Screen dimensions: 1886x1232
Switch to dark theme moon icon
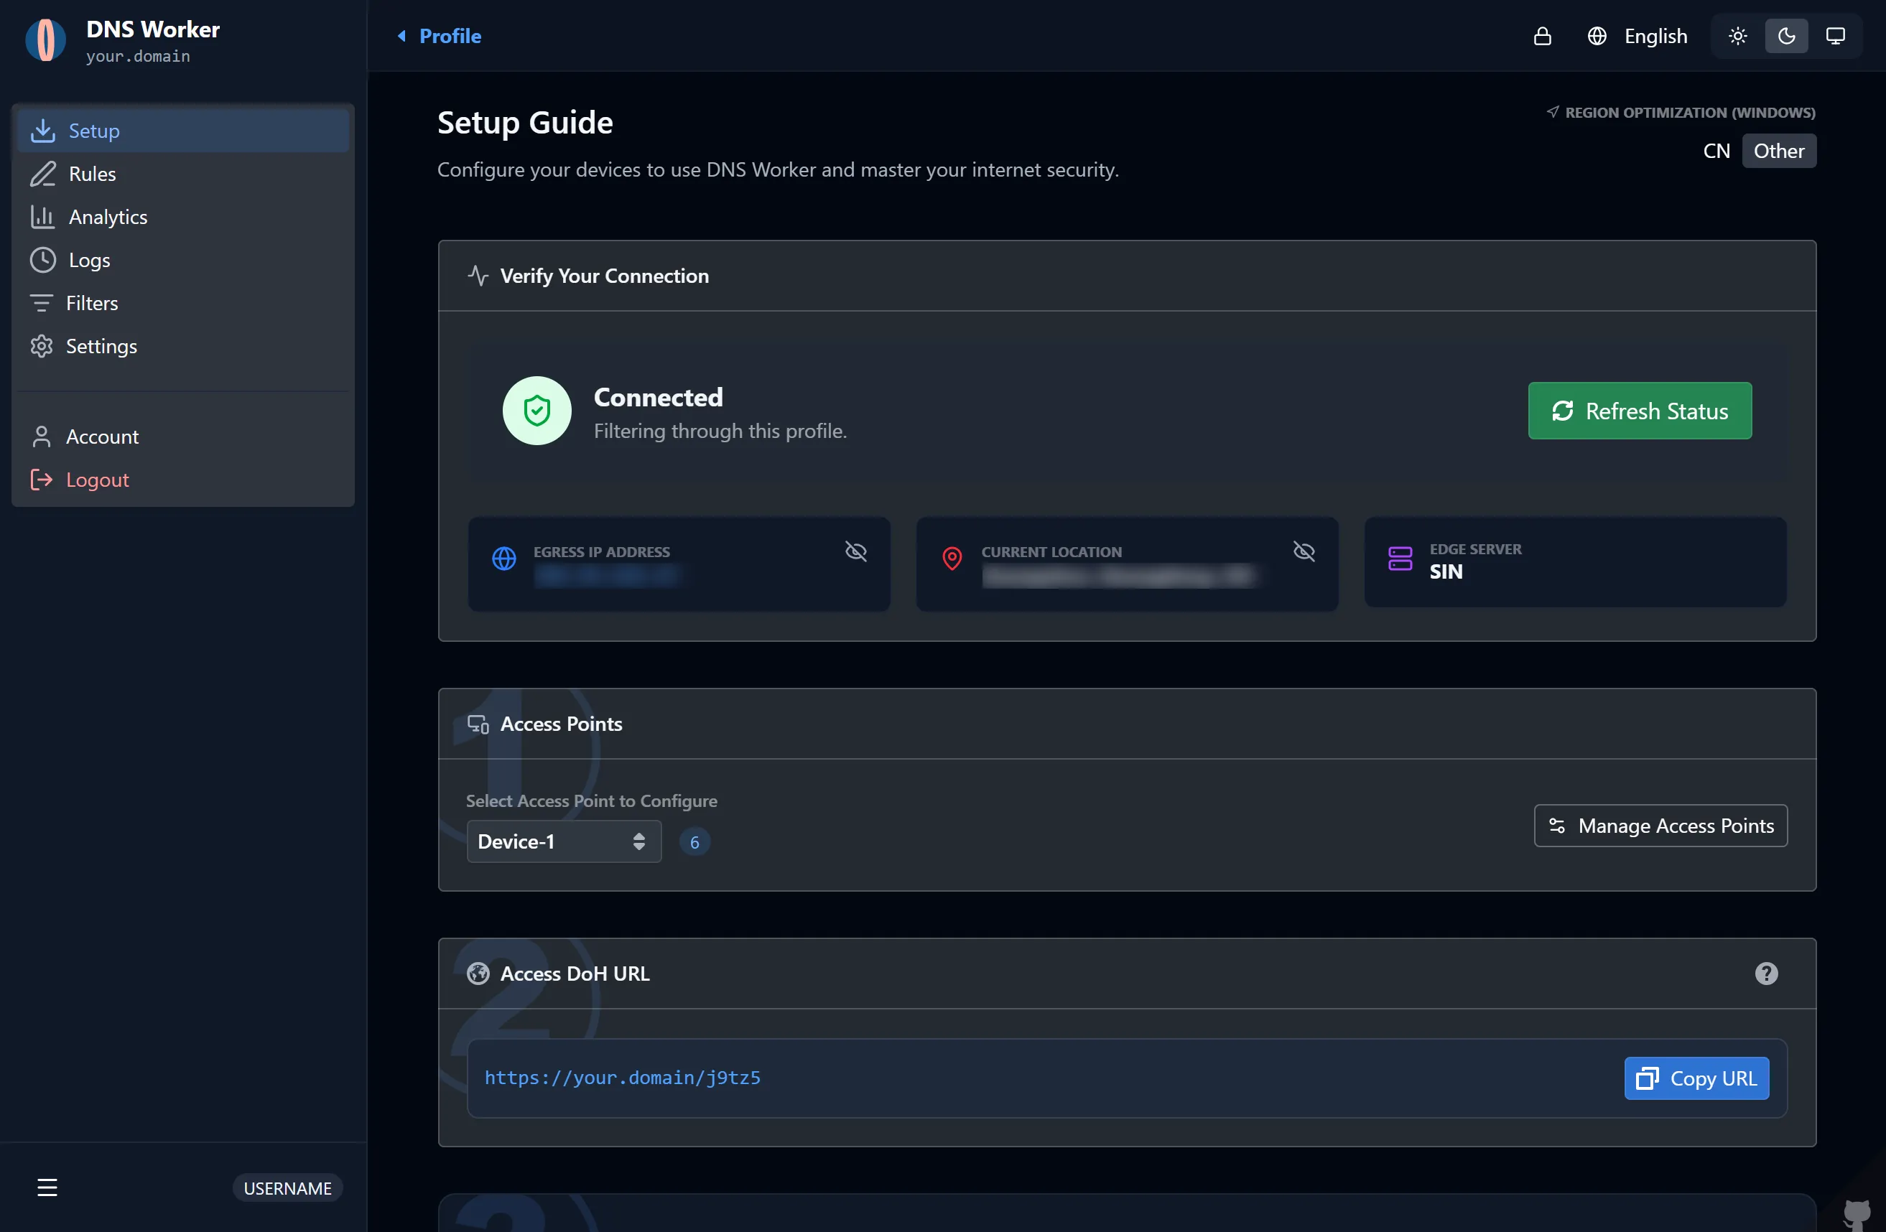coord(1786,36)
